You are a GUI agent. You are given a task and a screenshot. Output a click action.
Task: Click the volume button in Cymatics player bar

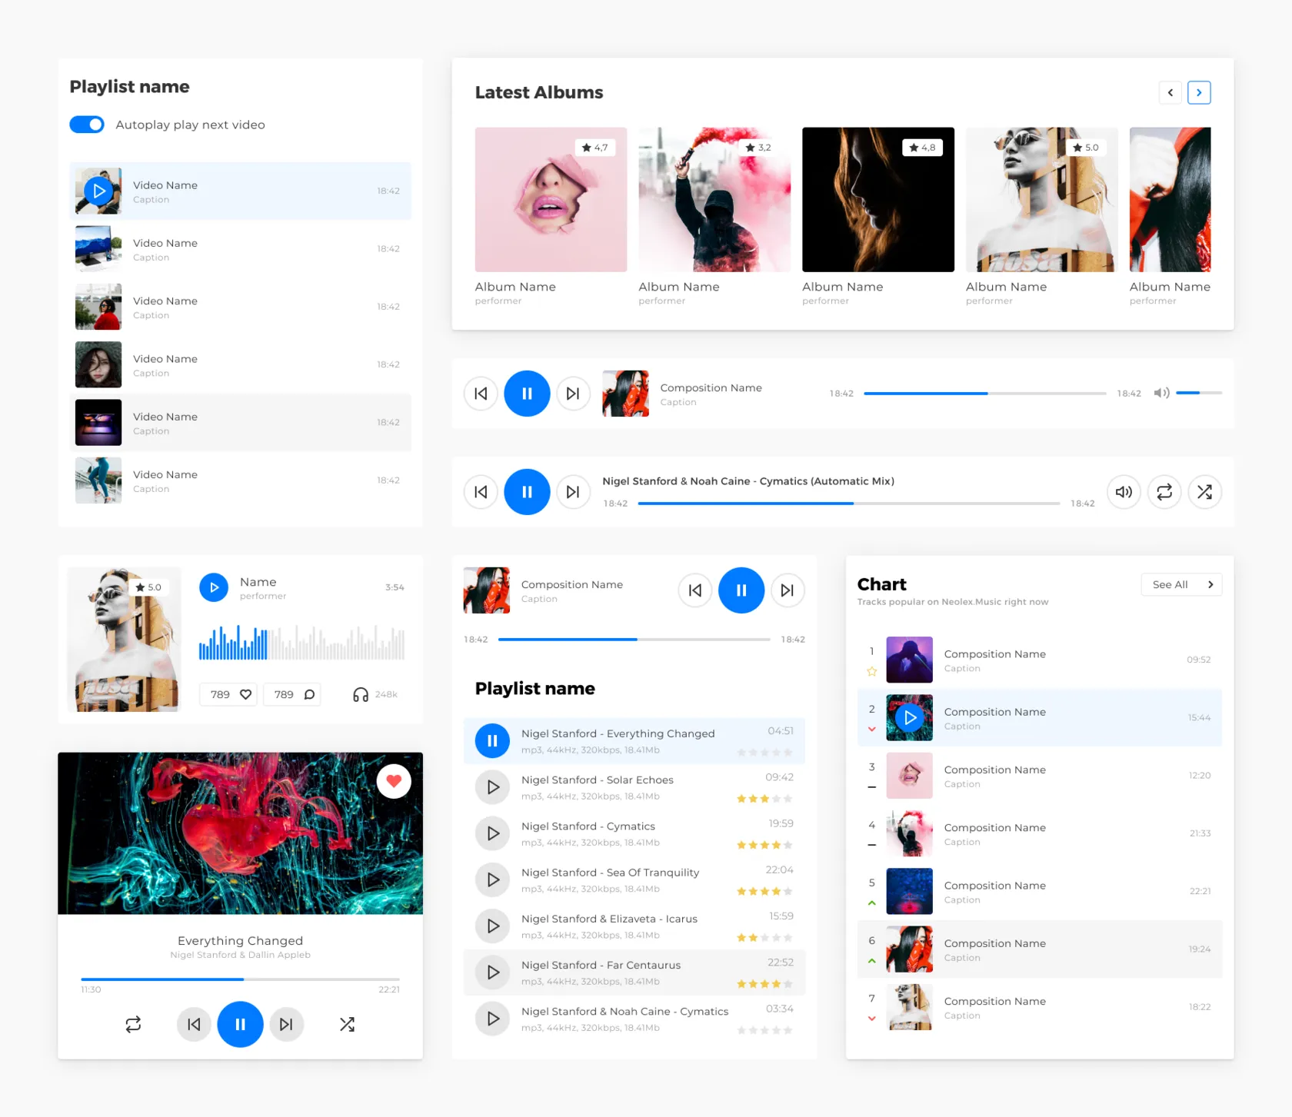pyautogui.click(x=1124, y=492)
